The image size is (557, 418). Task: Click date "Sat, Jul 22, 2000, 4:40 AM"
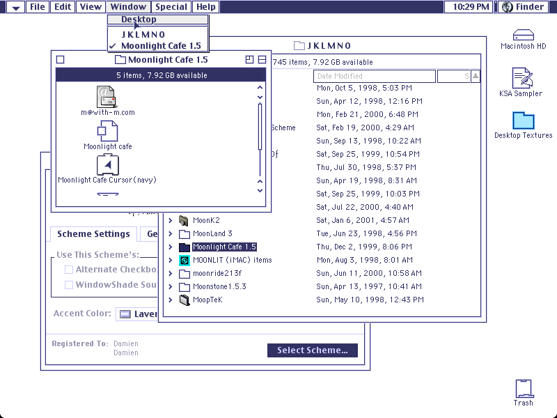tap(365, 207)
